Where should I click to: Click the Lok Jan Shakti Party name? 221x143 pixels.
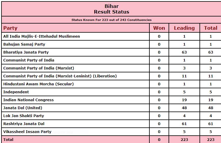pyautogui.click(x=24, y=116)
